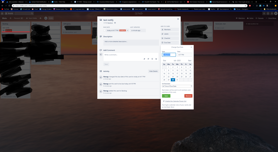The height and width of the screenshot is (152, 278).
Task: Close the test notify card dialog
Action: [x=178, y=19]
